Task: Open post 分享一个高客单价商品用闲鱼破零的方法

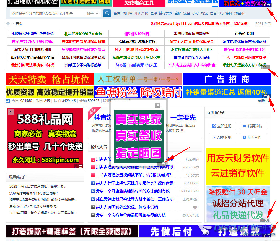Action: coord(131,215)
